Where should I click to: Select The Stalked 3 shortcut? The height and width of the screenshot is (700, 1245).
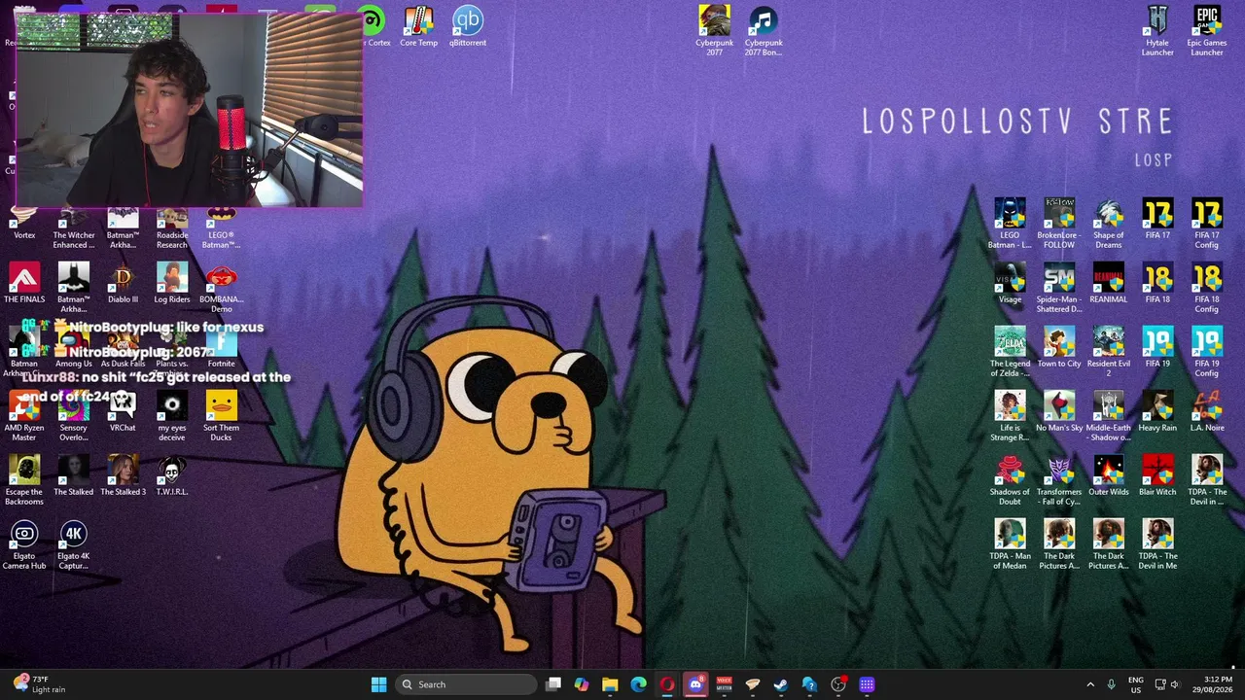pos(123,475)
